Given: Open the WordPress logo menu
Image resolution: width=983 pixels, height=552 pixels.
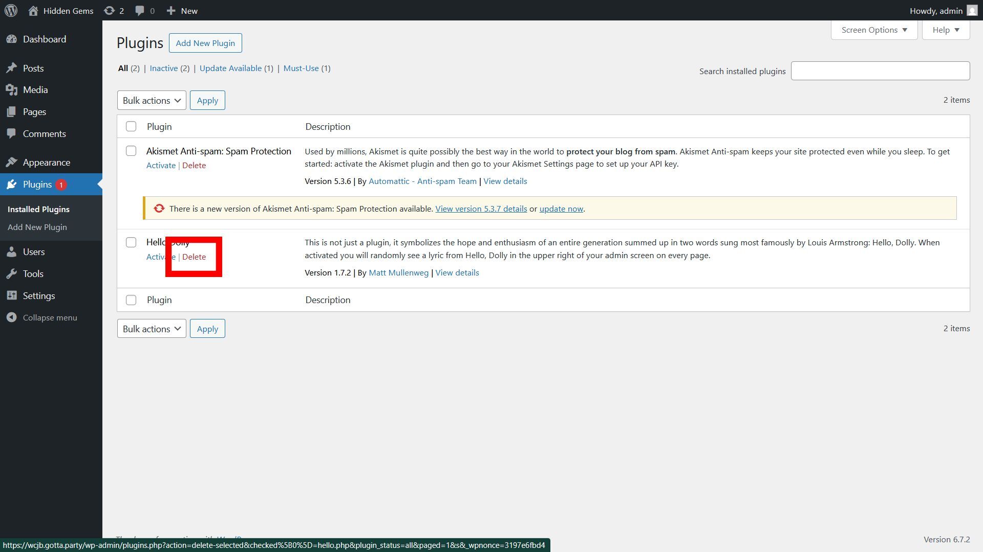Looking at the screenshot, I should coord(11,10).
